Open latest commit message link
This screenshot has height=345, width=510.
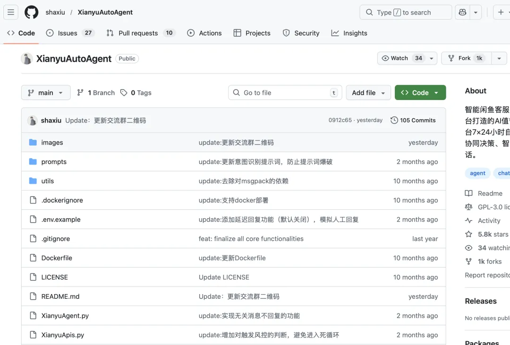point(106,120)
